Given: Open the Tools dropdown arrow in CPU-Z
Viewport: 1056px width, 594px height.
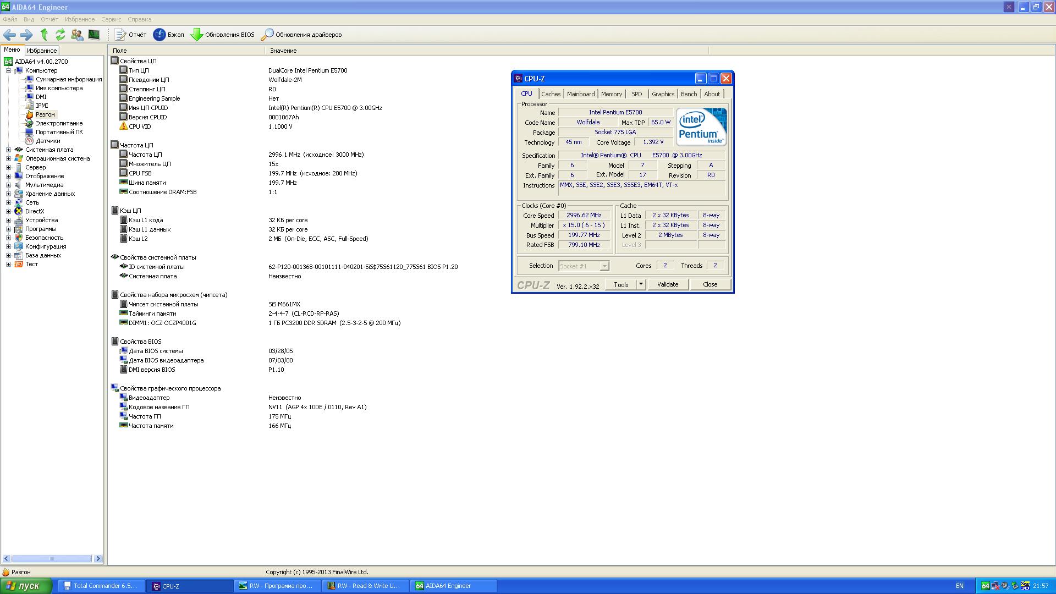Looking at the screenshot, I should click(x=640, y=284).
